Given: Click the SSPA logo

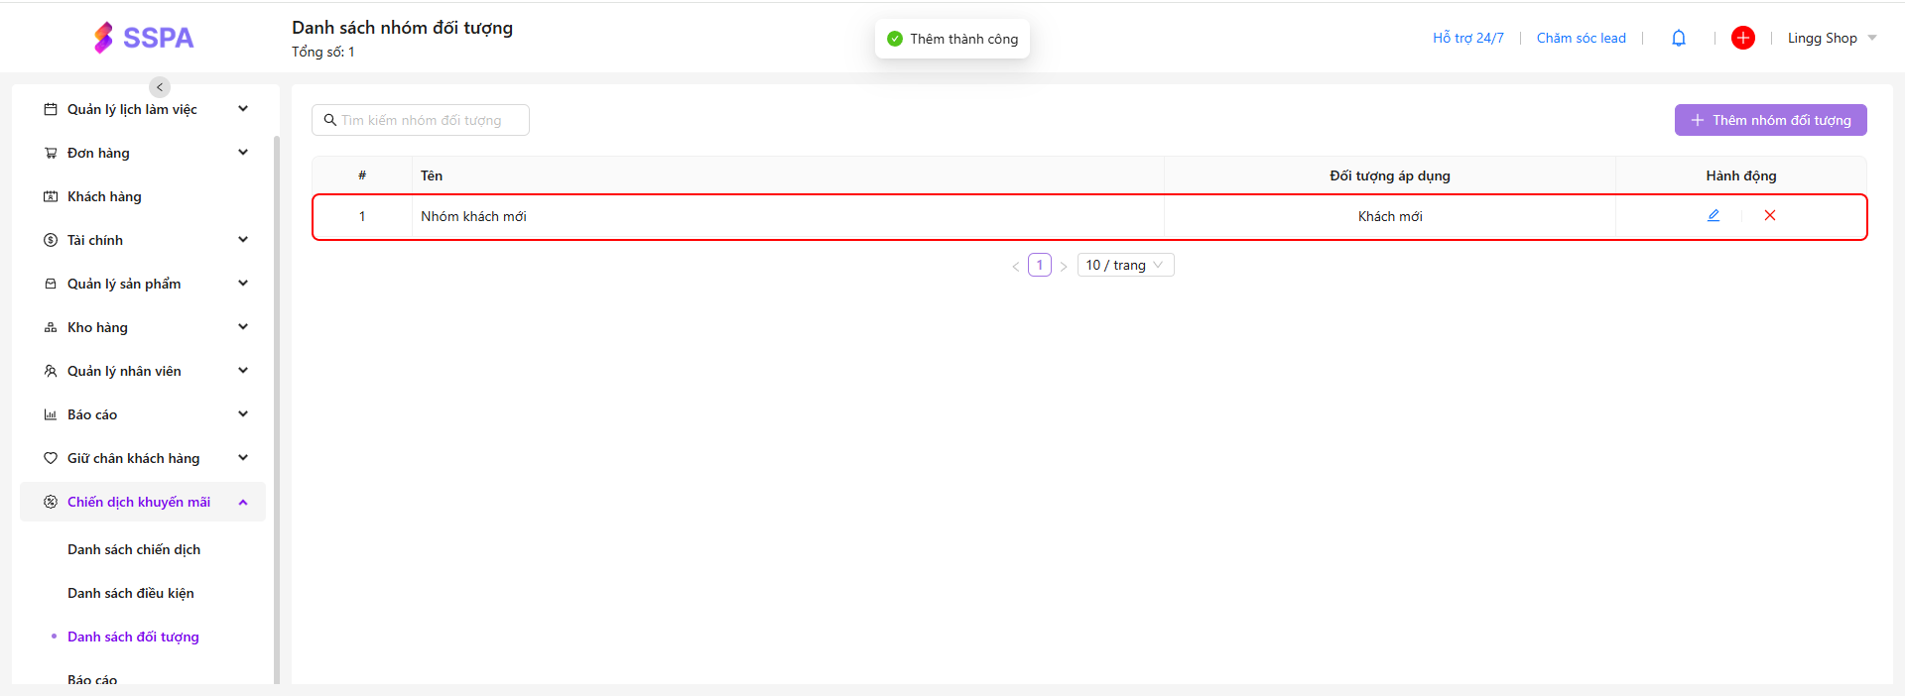Looking at the screenshot, I should click(144, 38).
